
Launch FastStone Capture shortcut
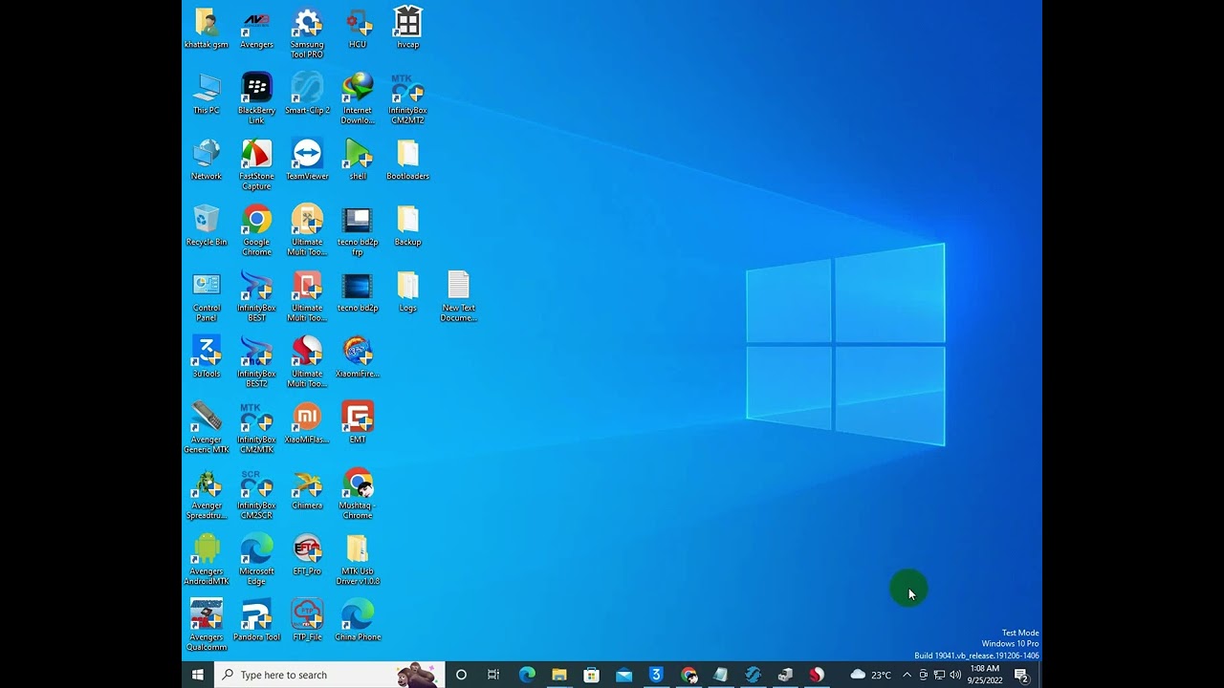coord(256,164)
